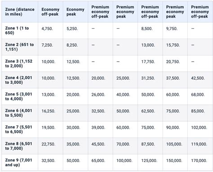Select the 102,000 value in Zone 7
The image size is (213, 172).
coord(199,127)
